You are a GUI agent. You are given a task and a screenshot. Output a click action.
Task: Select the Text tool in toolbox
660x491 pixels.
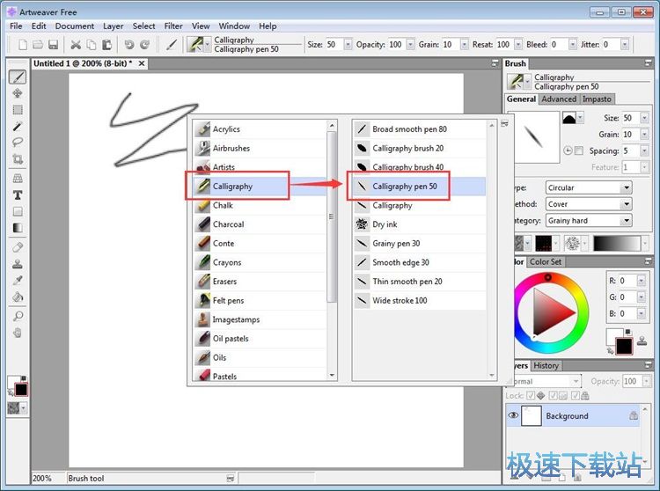pyautogui.click(x=18, y=194)
